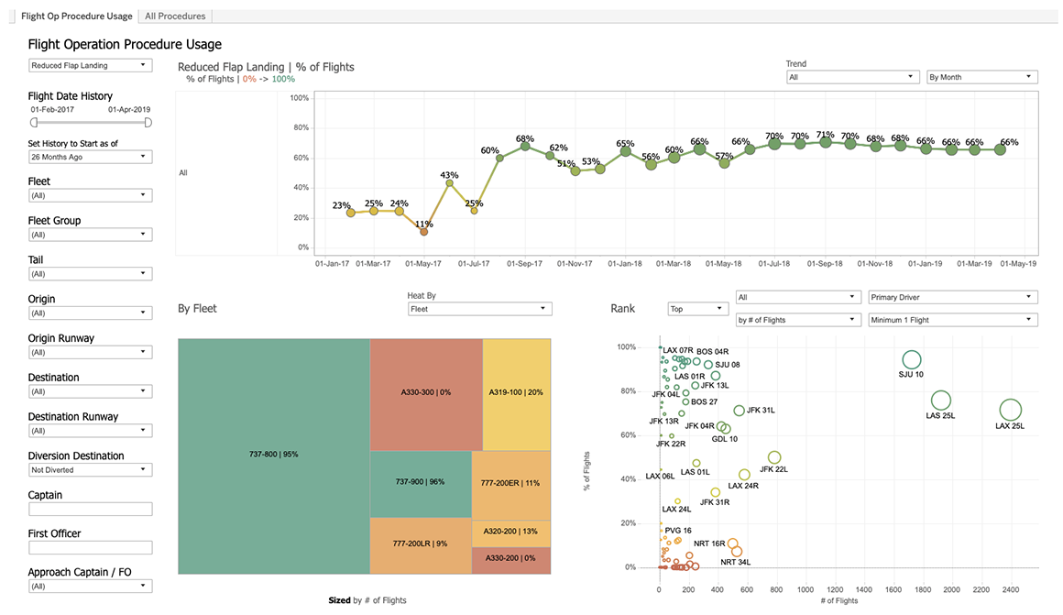Viewport: 1063px width, 615px height.
Task: Click the yellow A319-100 treemap block
Action: click(516, 393)
